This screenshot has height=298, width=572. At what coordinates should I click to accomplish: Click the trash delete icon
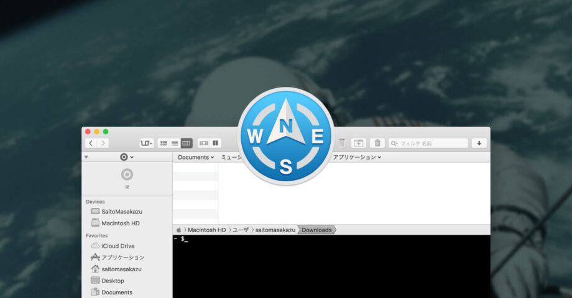[x=377, y=143]
